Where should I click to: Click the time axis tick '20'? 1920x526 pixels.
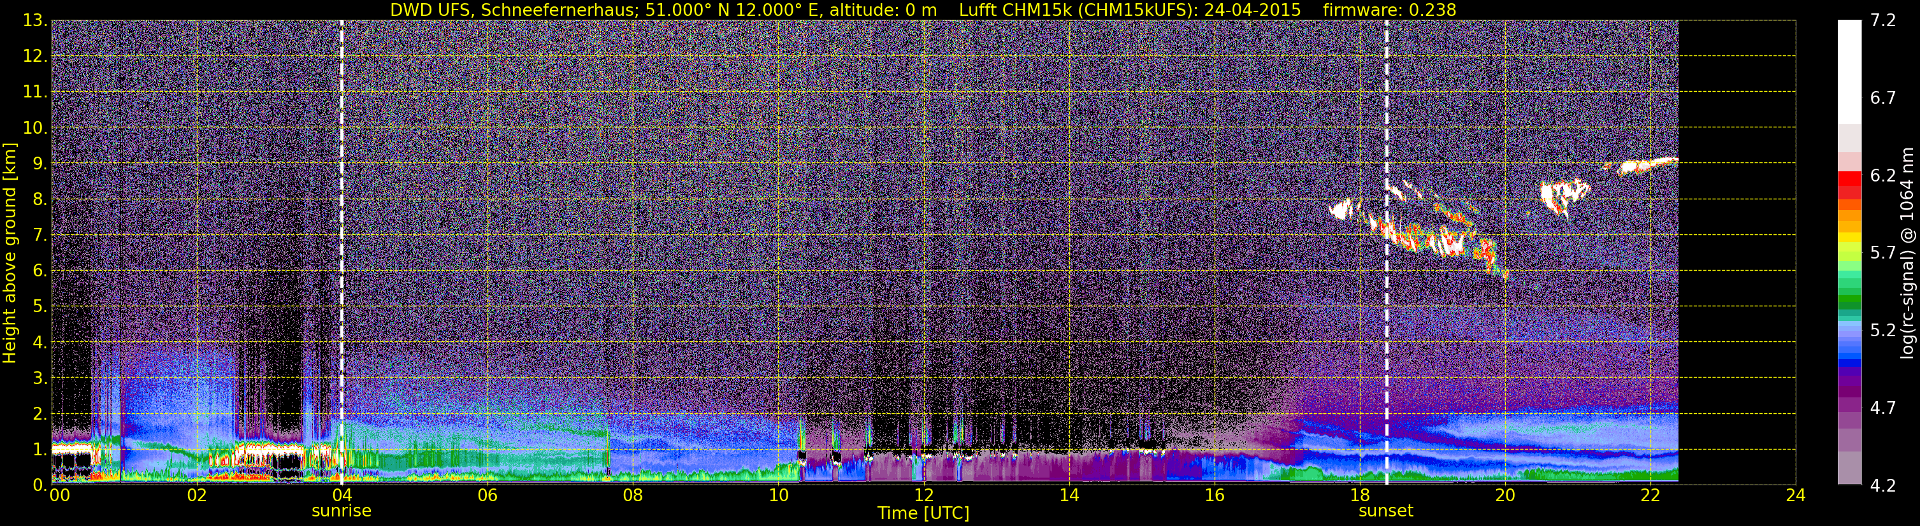coord(1505,496)
